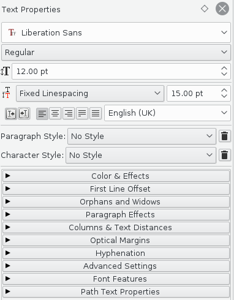Open the Liberation Sans font family dropdown
234x300 pixels.
(116, 32)
